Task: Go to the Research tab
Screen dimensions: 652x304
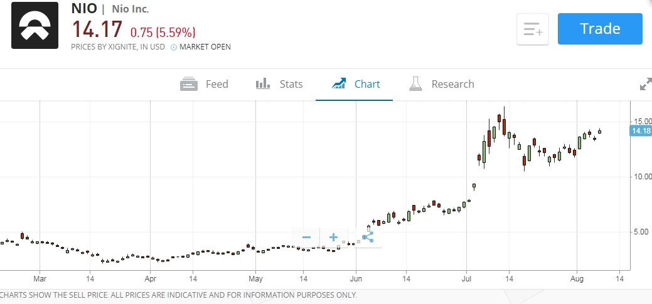Action: [x=442, y=84]
